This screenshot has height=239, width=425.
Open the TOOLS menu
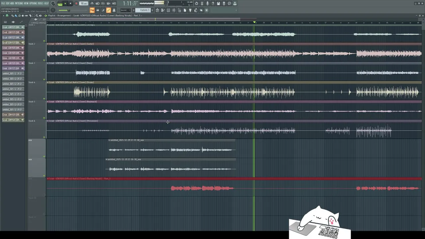[41, 3]
